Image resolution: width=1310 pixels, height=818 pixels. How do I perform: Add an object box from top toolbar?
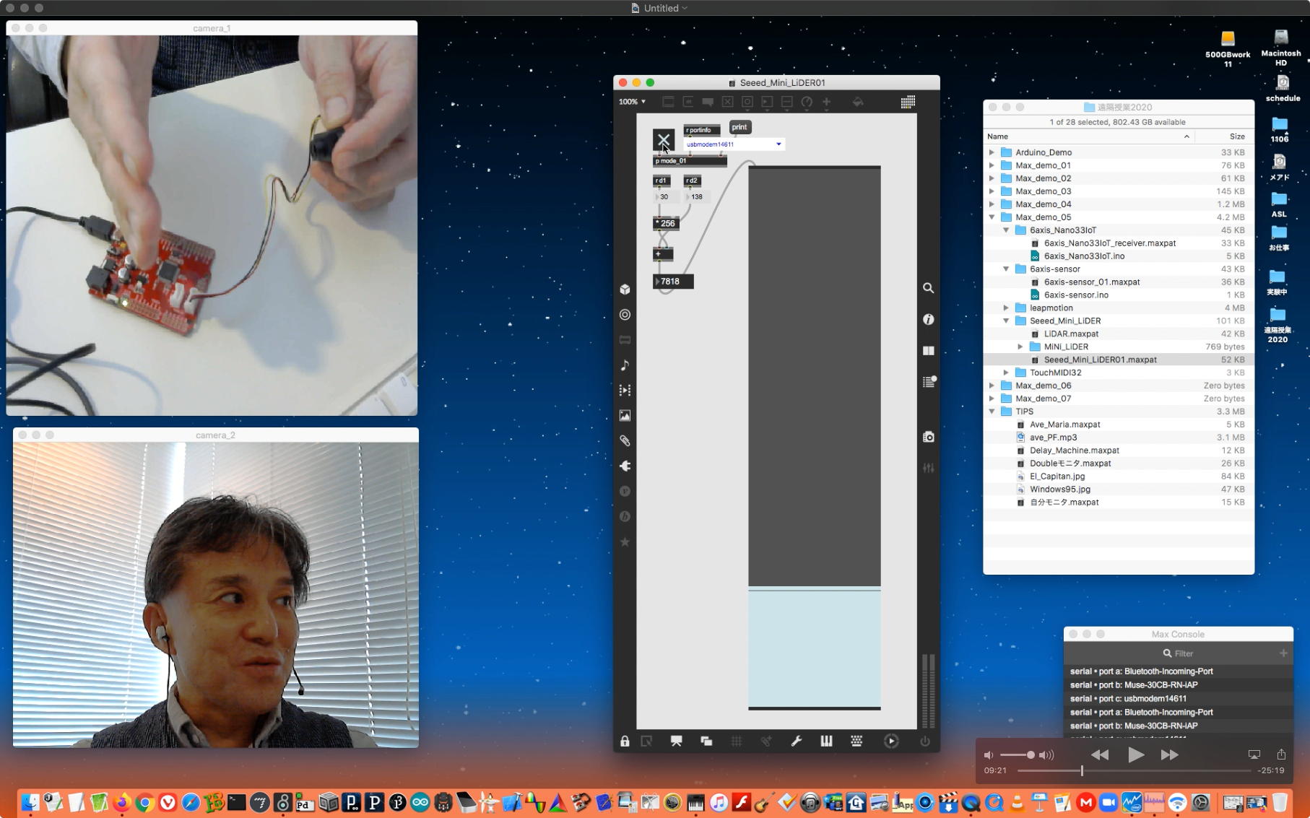(668, 102)
